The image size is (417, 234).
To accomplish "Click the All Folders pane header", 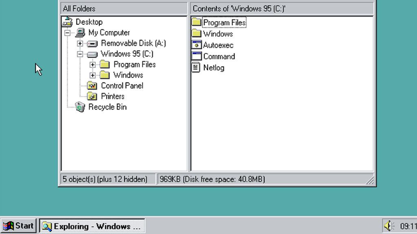I will point(124,9).
